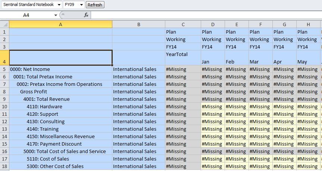Select column H header

coord(308,25)
